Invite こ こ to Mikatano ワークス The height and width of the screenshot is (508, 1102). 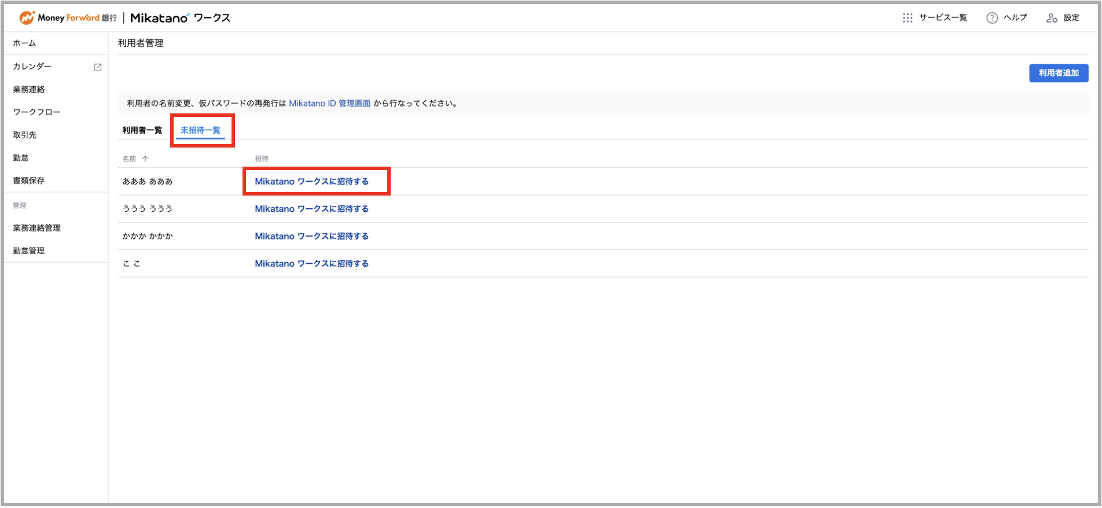(x=311, y=264)
